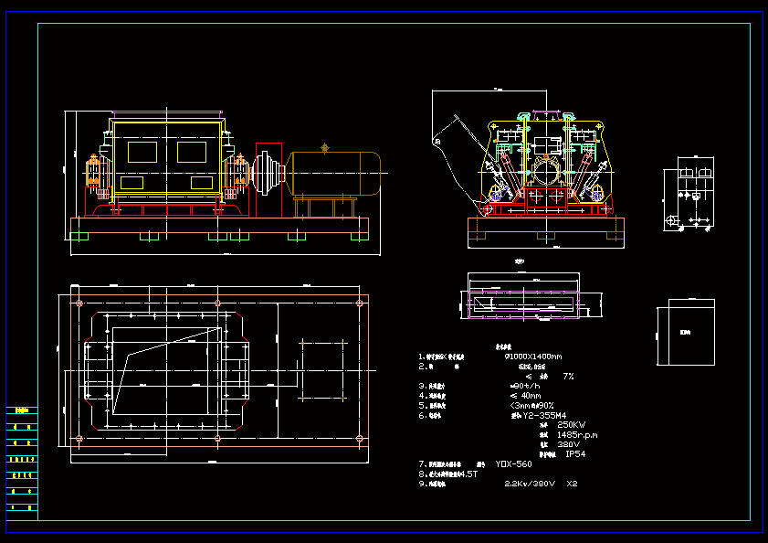
Task: Select the 2.2Kv/380V X2 text line
Action: tap(541, 484)
